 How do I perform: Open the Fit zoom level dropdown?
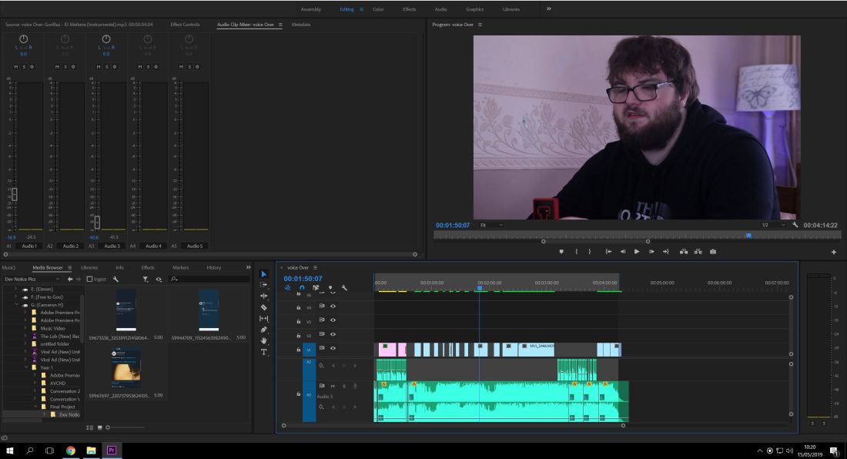(x=490, y=225)
